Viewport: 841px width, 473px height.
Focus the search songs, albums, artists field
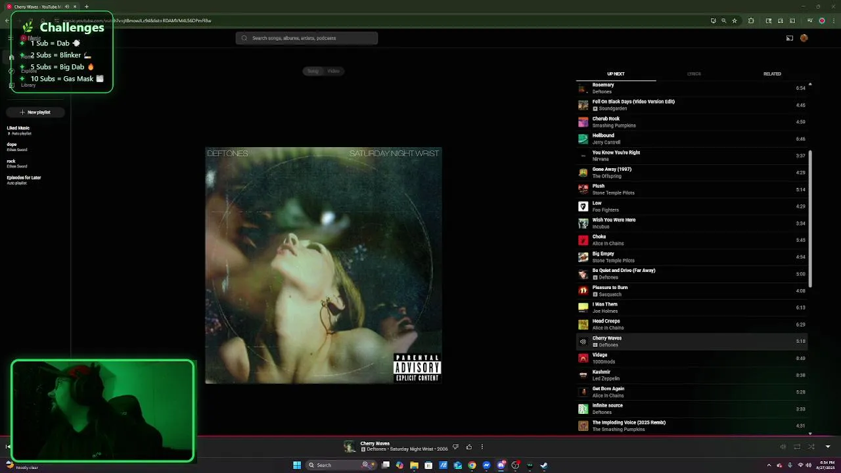pyautogui.click(x=307, y=38)
